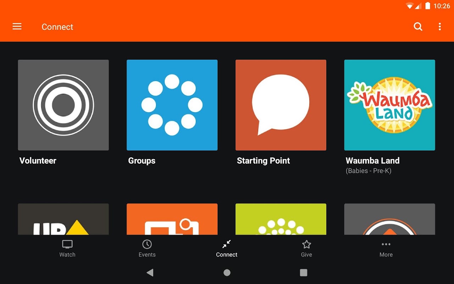
Task: Go to the Give tab
Action: [306, 248]
